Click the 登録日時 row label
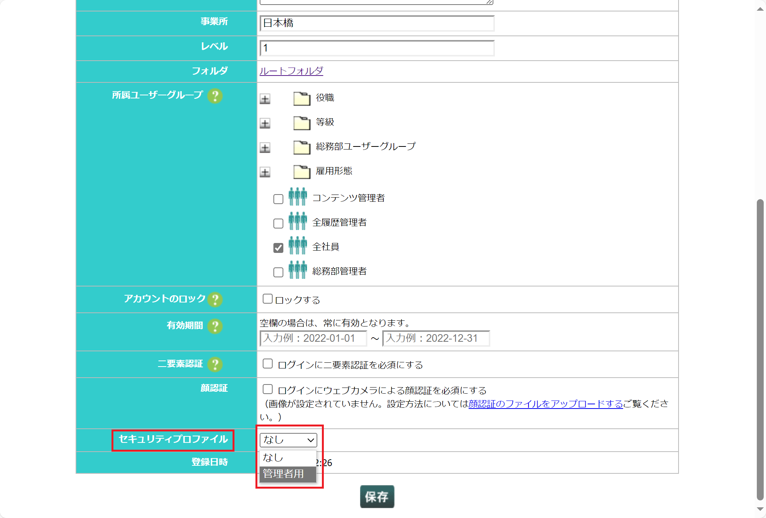The image size is (766, 518). 210,462
